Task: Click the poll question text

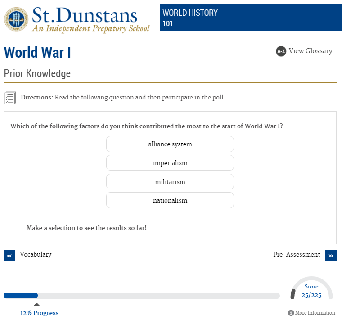Action: (x=147, y=126)
